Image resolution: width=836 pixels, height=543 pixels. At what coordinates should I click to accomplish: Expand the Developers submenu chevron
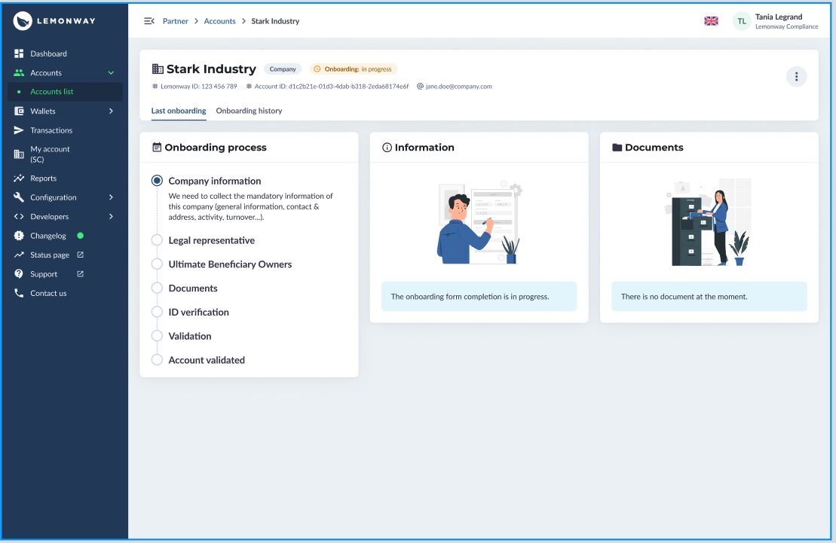(111, 216)
